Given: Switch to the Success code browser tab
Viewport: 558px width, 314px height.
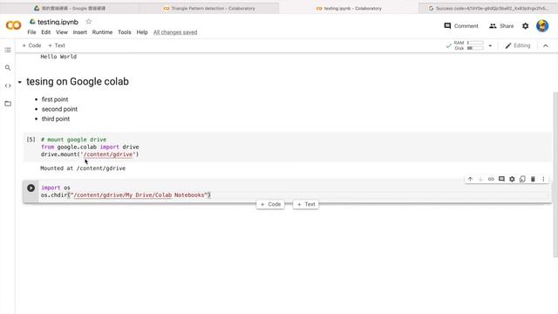Looking at the screenshot, I should (x=488, y=8).
